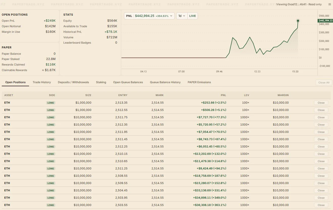
Task: Close the ETH position with entry 2,513.35
Action: 321,103
